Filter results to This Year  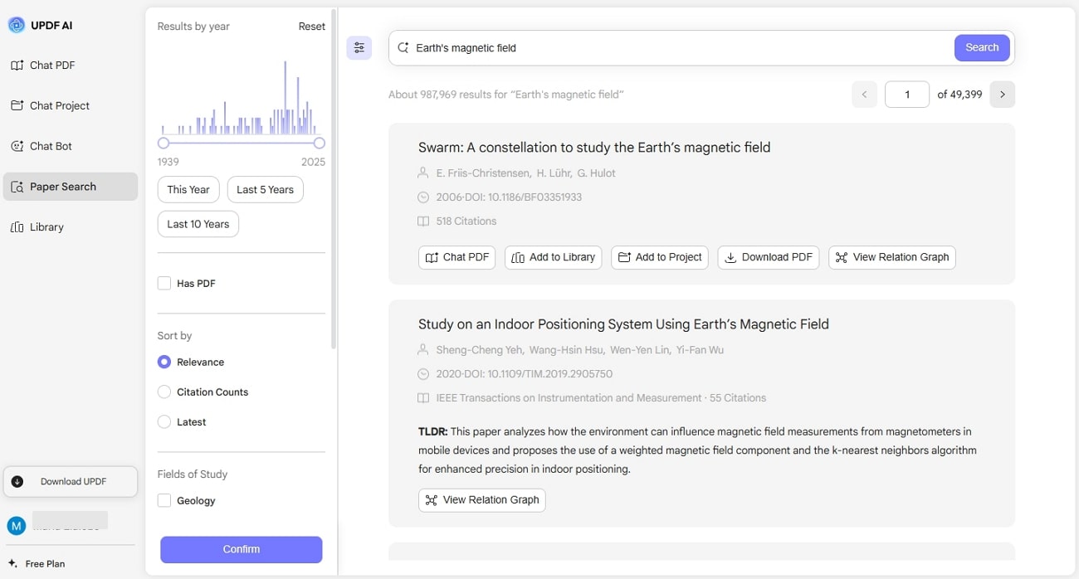(x=188, y=190)
